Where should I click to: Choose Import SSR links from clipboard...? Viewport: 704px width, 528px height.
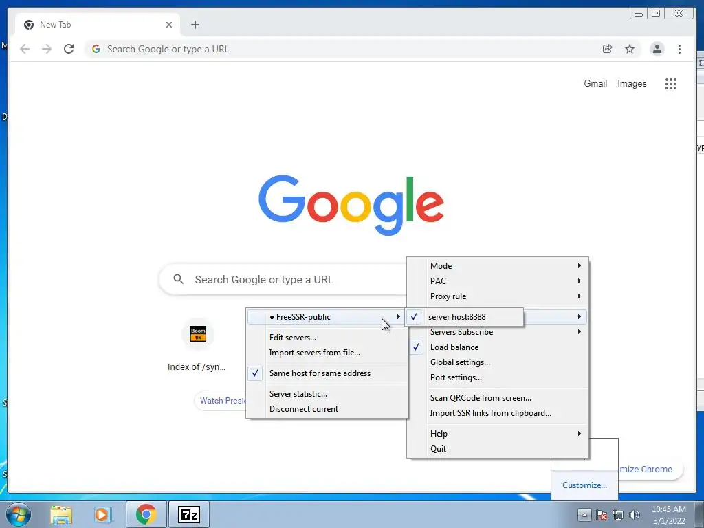498,413
